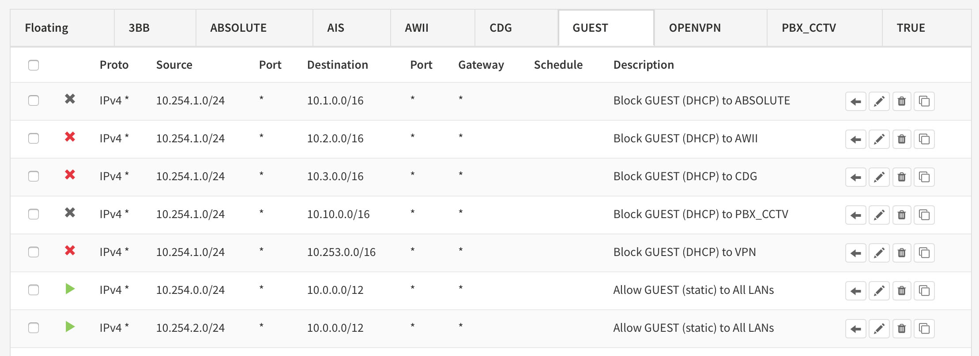Switch to the Floating tab
Image resolution: width=979 pixels, height=356 pixels.
(x=47, y=28)
